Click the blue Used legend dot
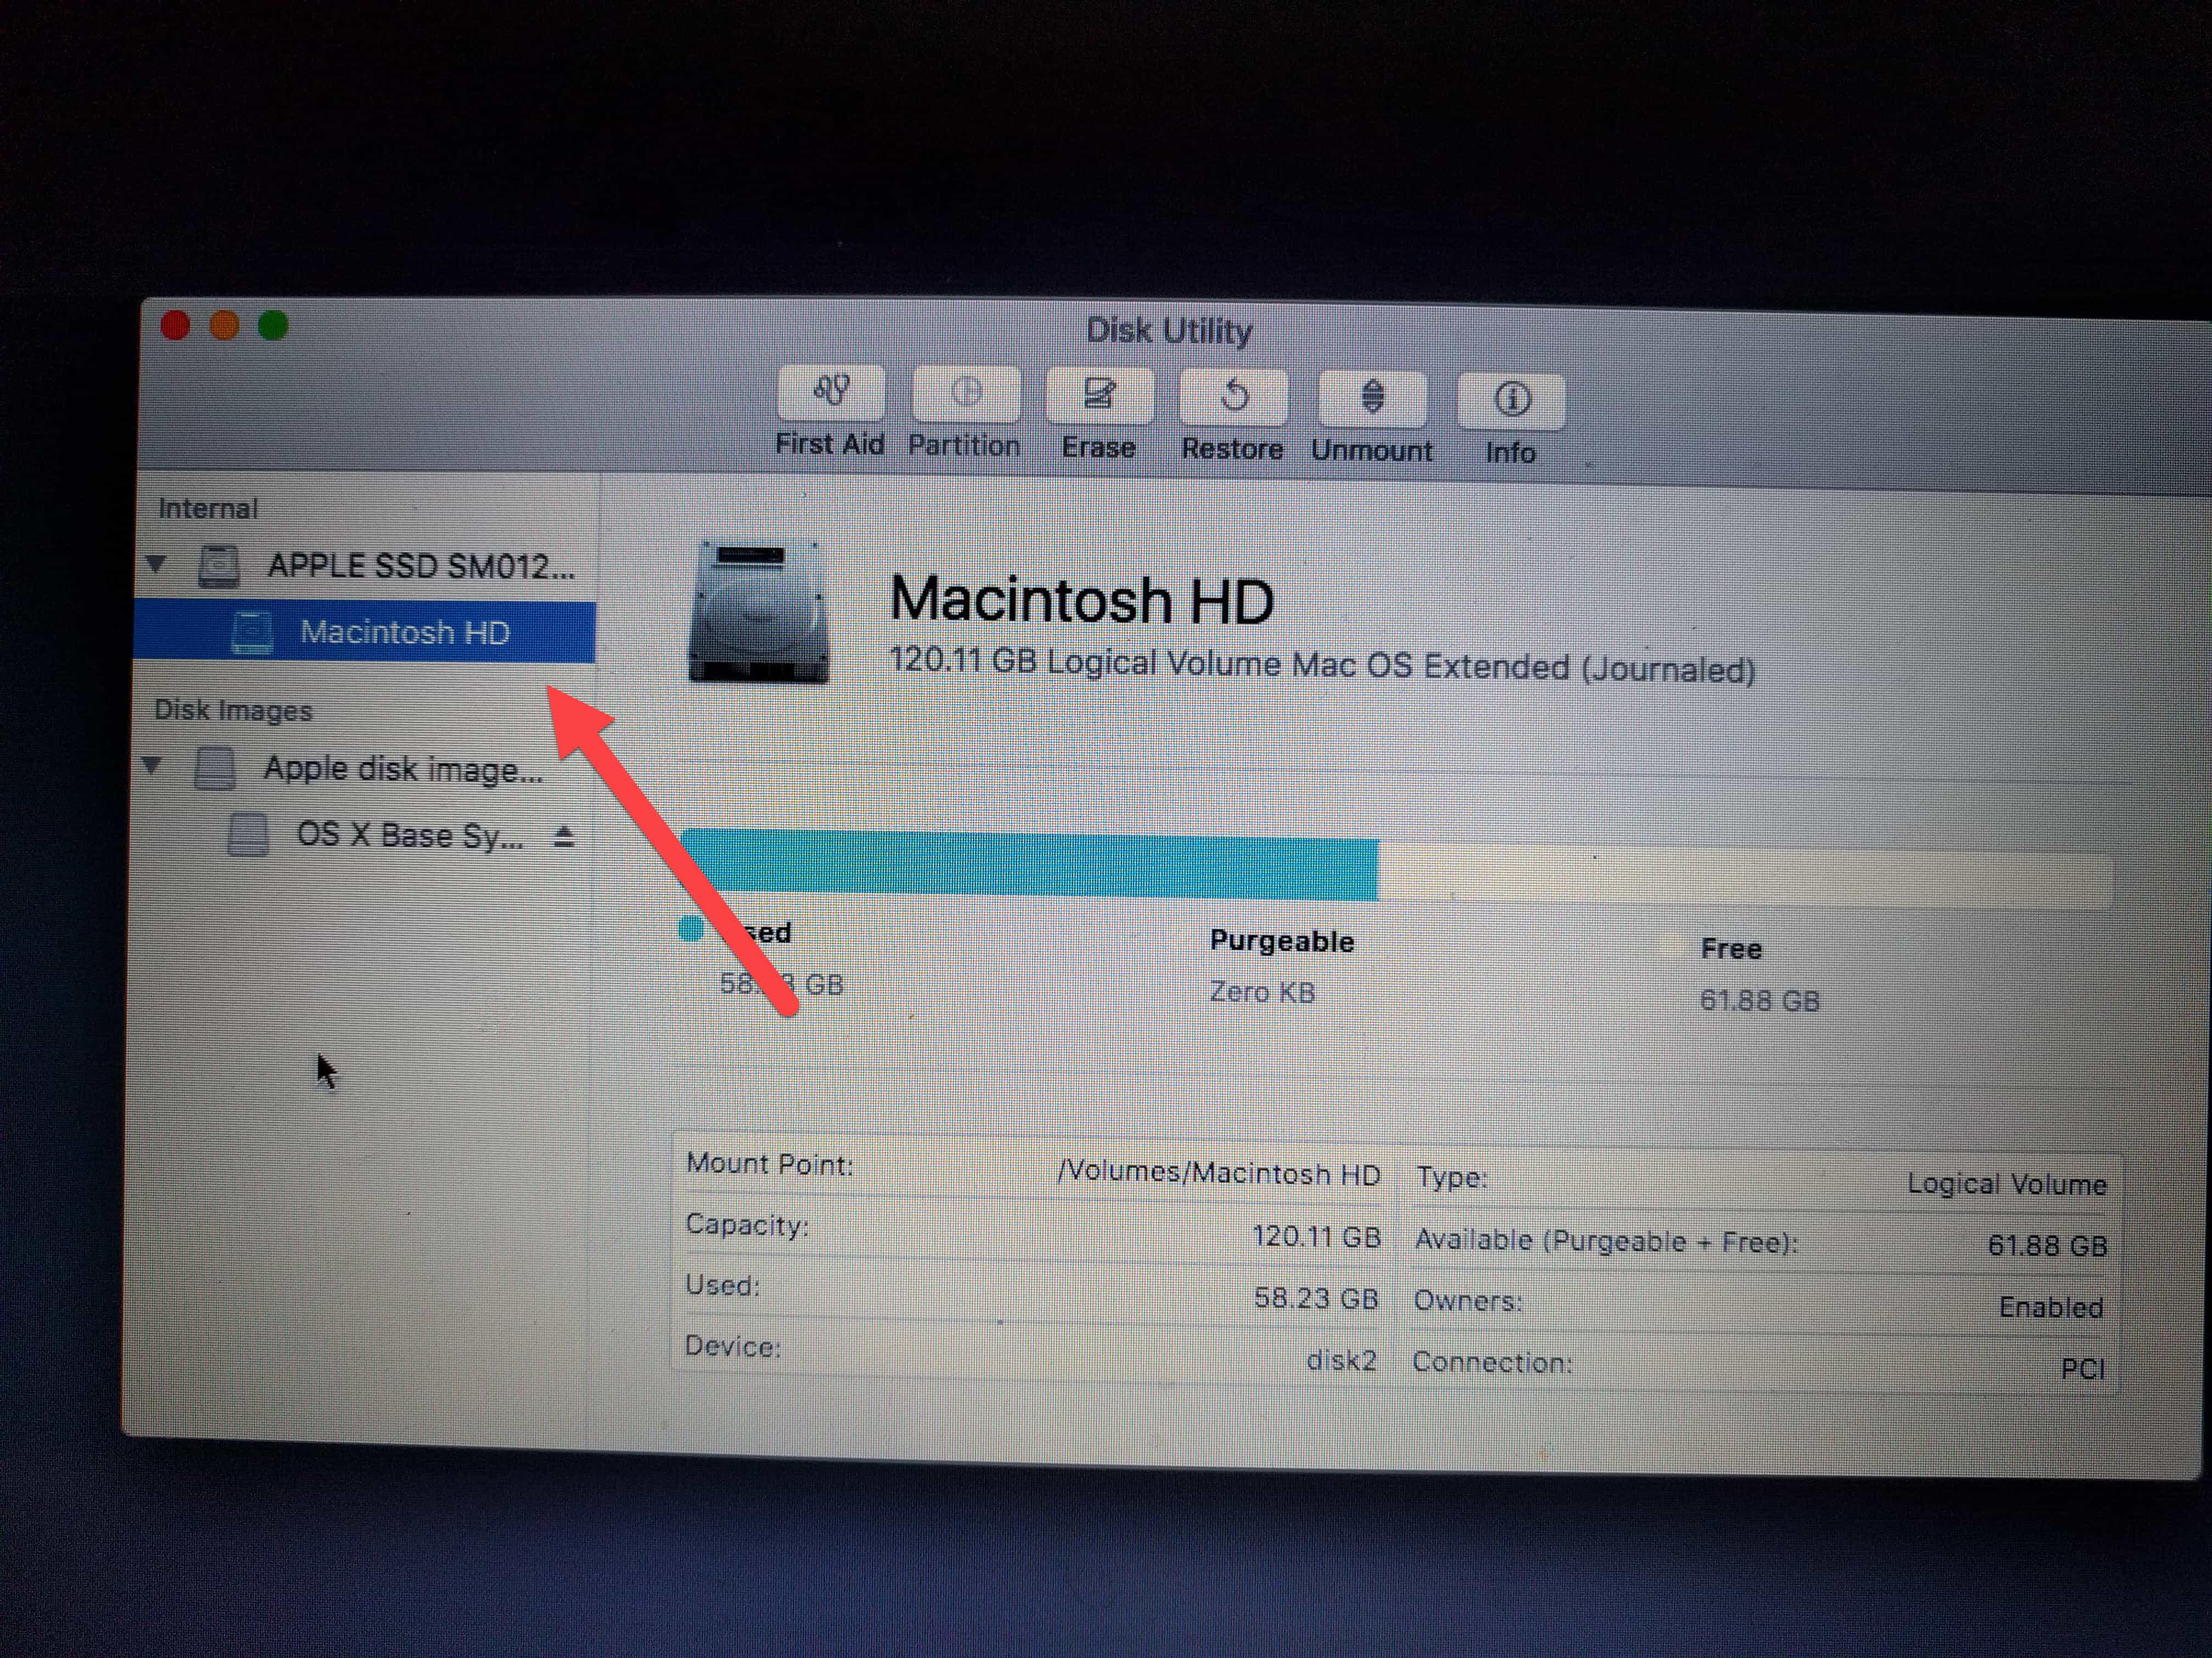 point(690,928)
